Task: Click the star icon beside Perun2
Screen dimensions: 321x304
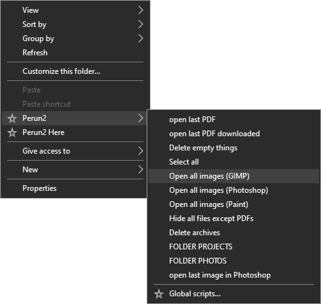Action: point(12,118)
